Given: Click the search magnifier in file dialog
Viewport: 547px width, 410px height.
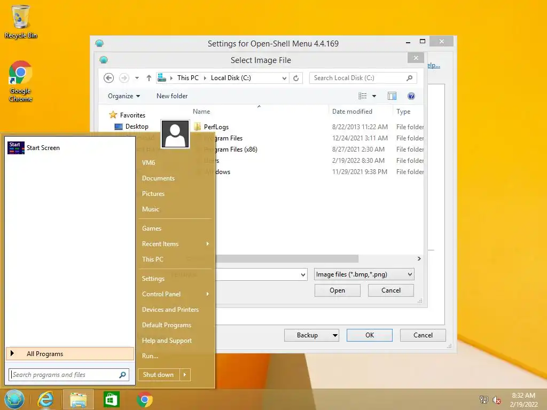Looking at the screenshot, I should coord(410,78).
